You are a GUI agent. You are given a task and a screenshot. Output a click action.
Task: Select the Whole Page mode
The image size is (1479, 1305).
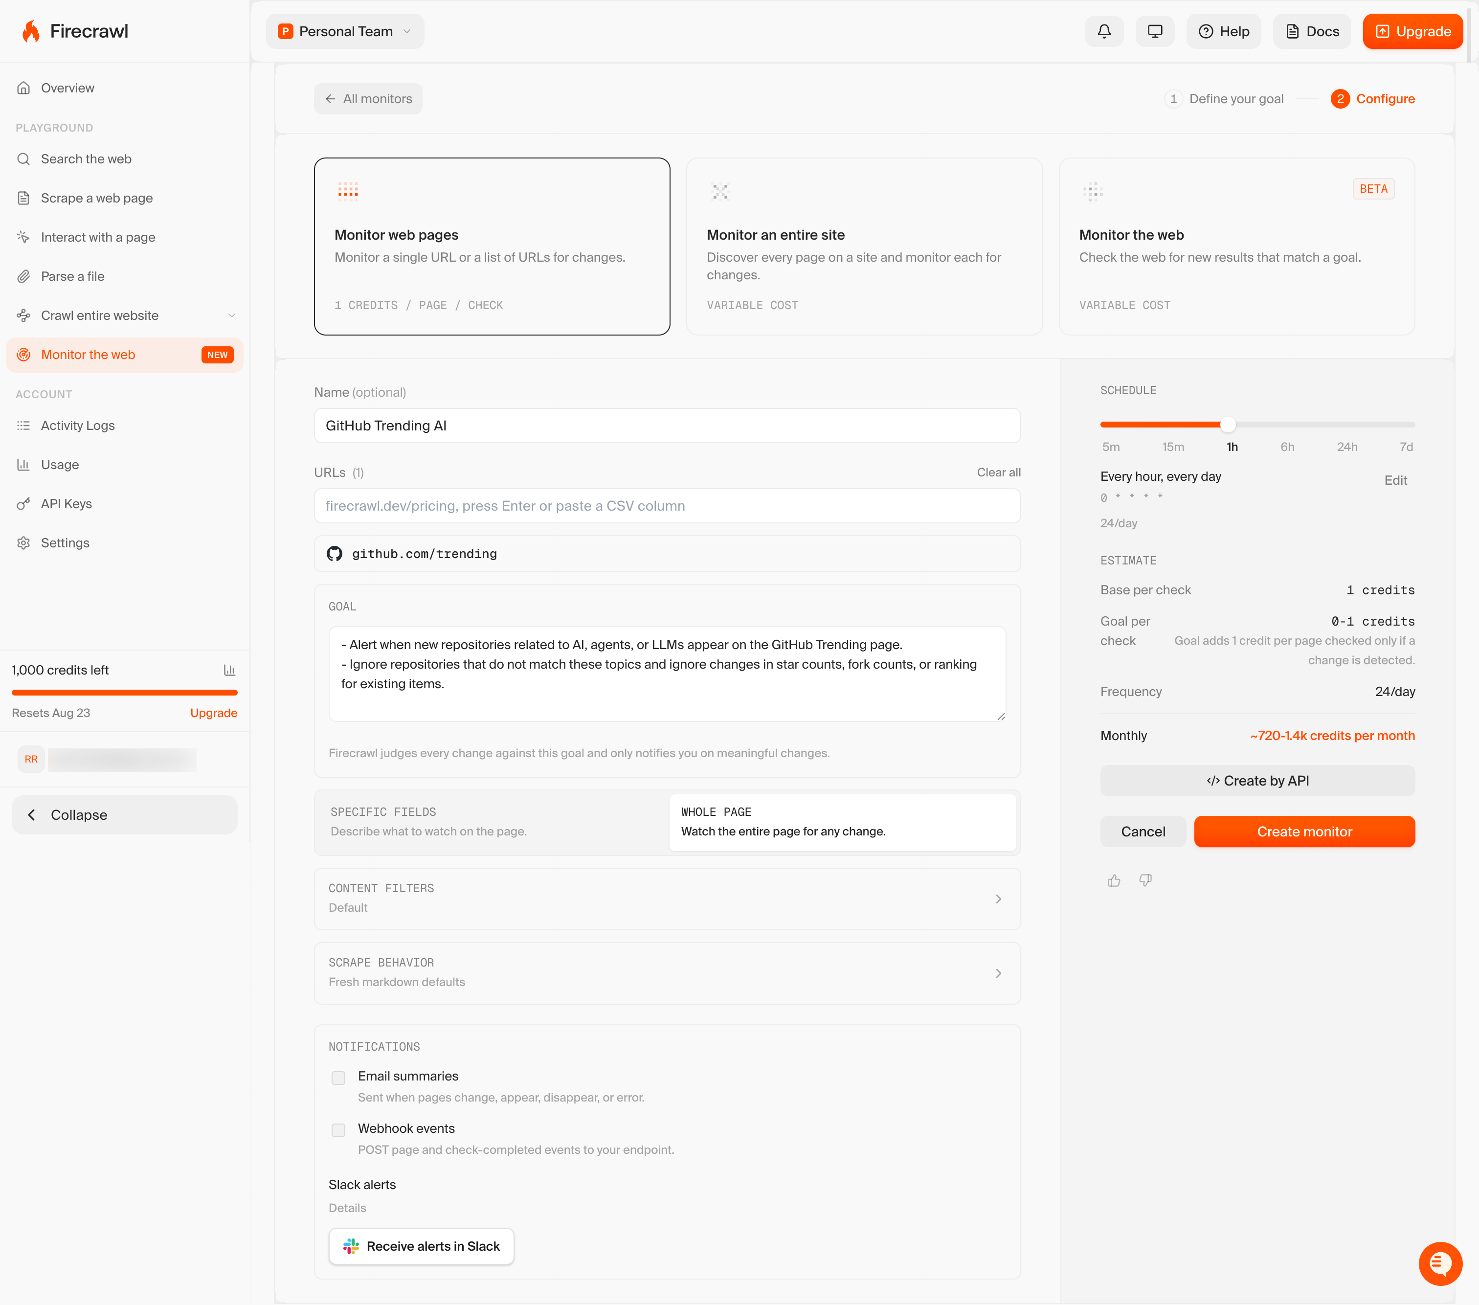tap(843, 822)
